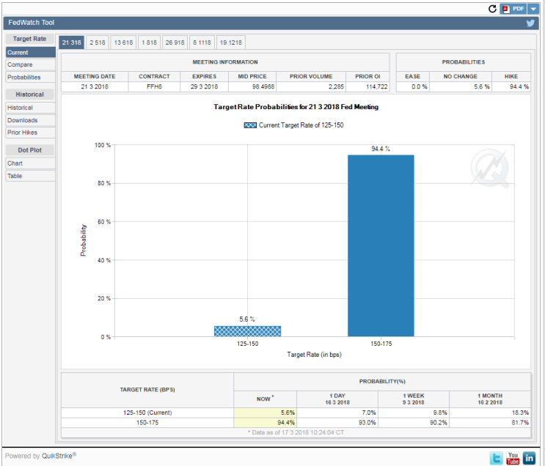Click the Twitter bird icon in FedWatch header

[x=530, y=23]
